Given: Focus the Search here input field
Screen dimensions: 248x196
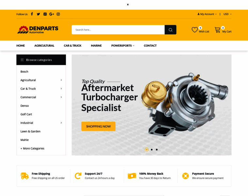Looking at the screenshot, I should (118, 30).
